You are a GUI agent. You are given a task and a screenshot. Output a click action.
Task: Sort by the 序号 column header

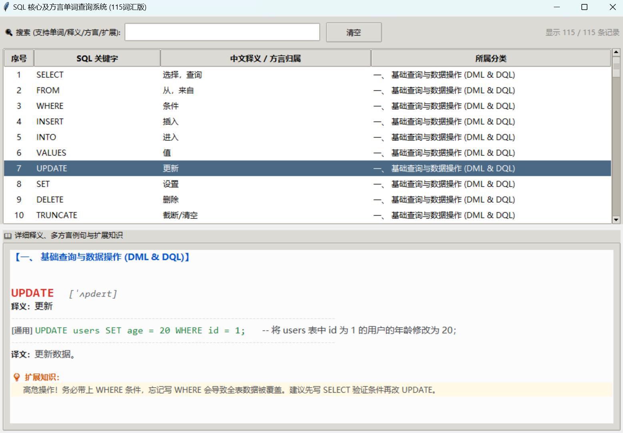pyautogui.click(x=19, y=58)
